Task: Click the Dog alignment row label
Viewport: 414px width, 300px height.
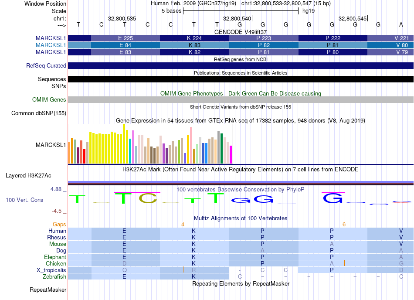Action: coord(61,250)
